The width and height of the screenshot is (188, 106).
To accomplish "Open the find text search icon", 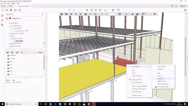I will 20,10.
